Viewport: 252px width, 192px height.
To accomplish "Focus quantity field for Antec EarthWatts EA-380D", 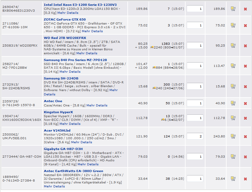I will [195, 179].
